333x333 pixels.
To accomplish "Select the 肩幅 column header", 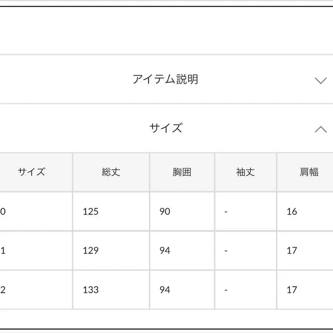I will coord(309,172).
